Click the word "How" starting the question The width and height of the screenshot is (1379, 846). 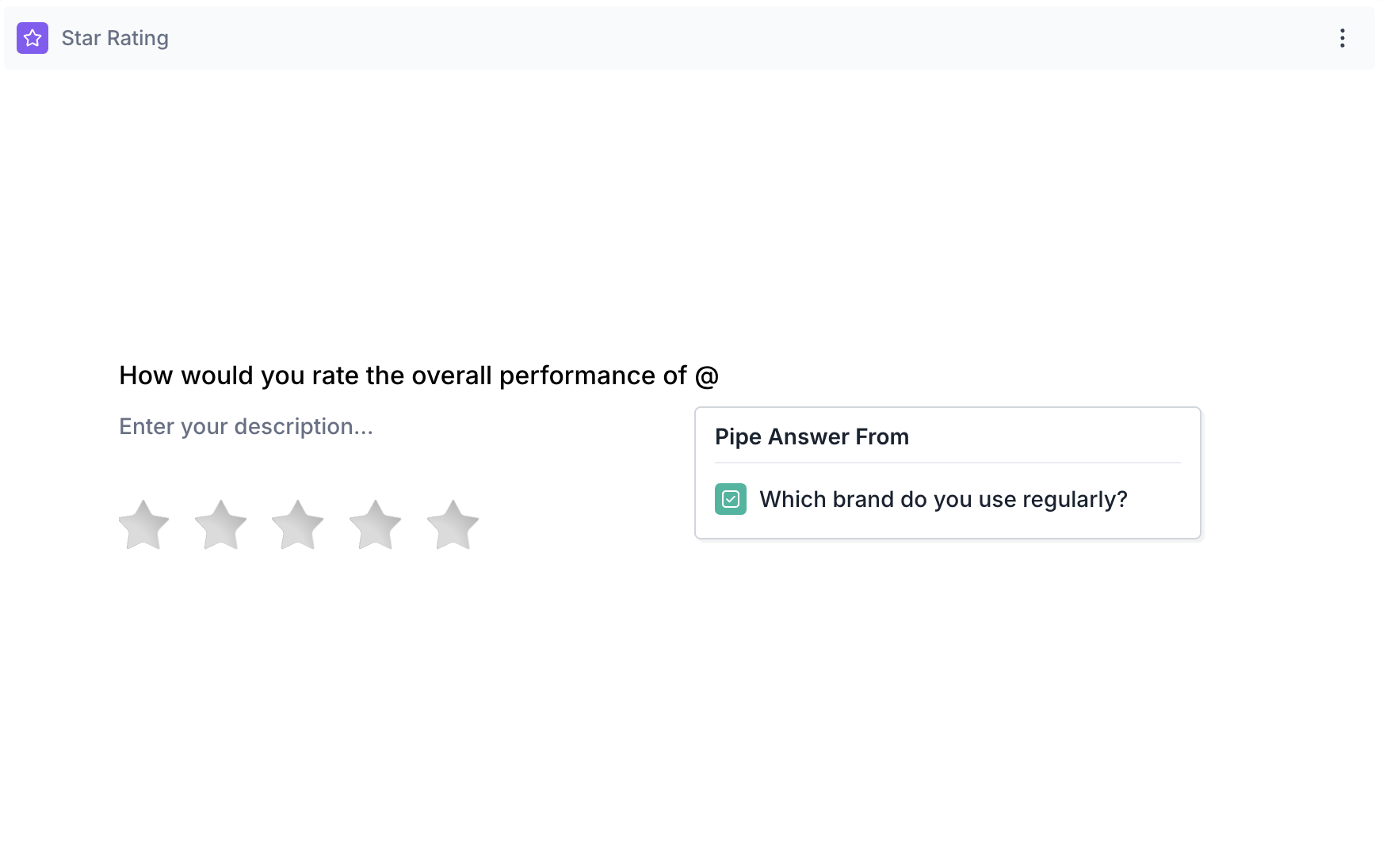(146, 375)
